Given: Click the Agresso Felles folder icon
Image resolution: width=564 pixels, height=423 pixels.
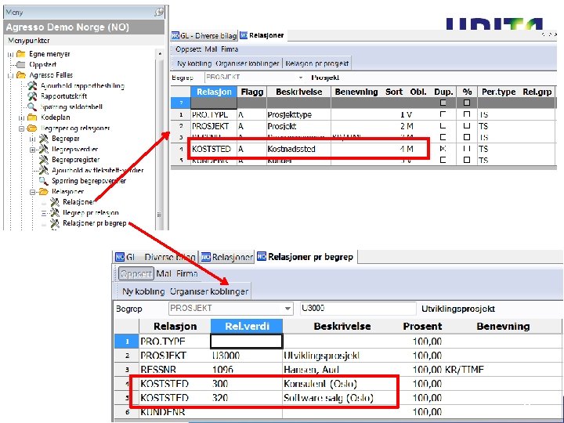Looking at the screenshot, I should 21,75.
